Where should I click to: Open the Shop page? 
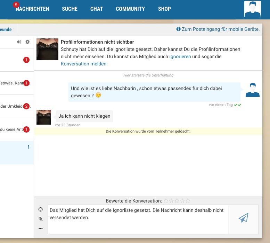tap(164, 9)
